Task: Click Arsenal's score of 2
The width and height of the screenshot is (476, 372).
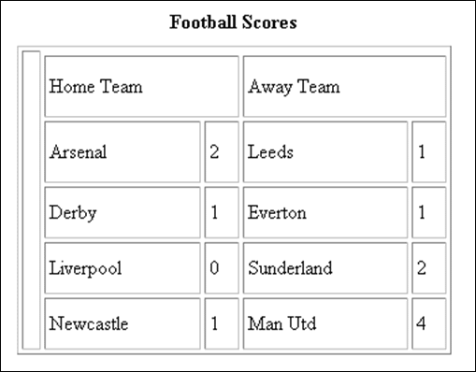Action: point(222,151)
